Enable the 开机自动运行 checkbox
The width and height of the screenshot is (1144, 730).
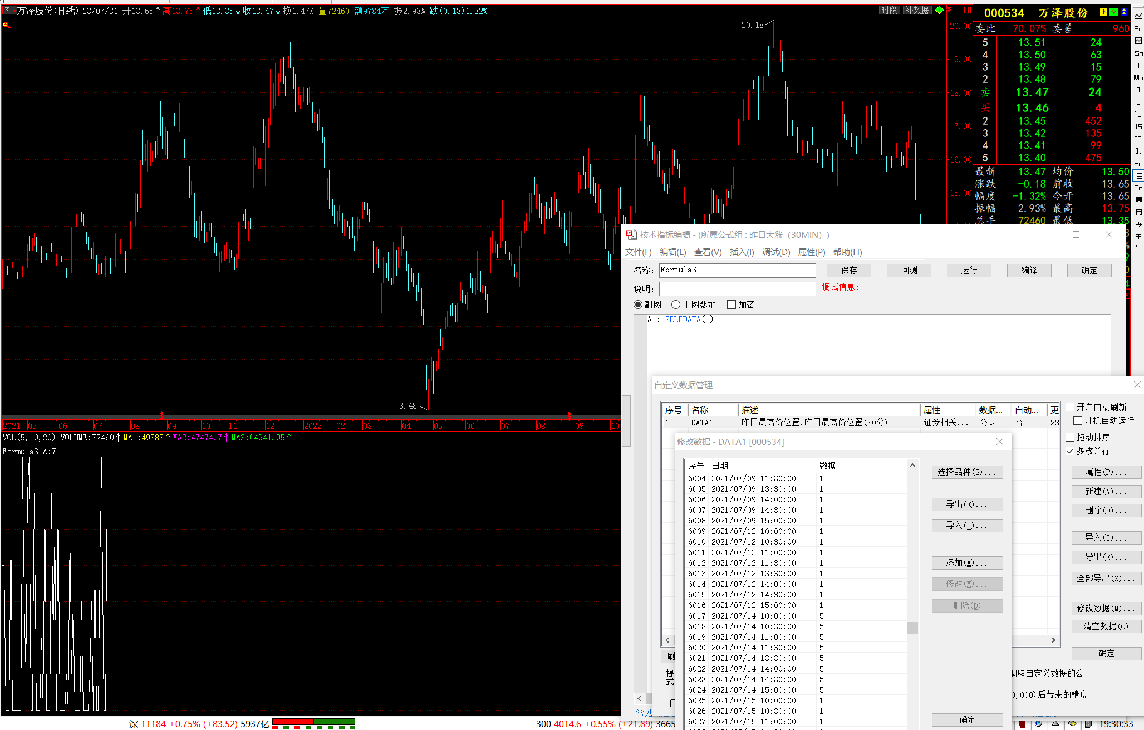coord(1078,420)
